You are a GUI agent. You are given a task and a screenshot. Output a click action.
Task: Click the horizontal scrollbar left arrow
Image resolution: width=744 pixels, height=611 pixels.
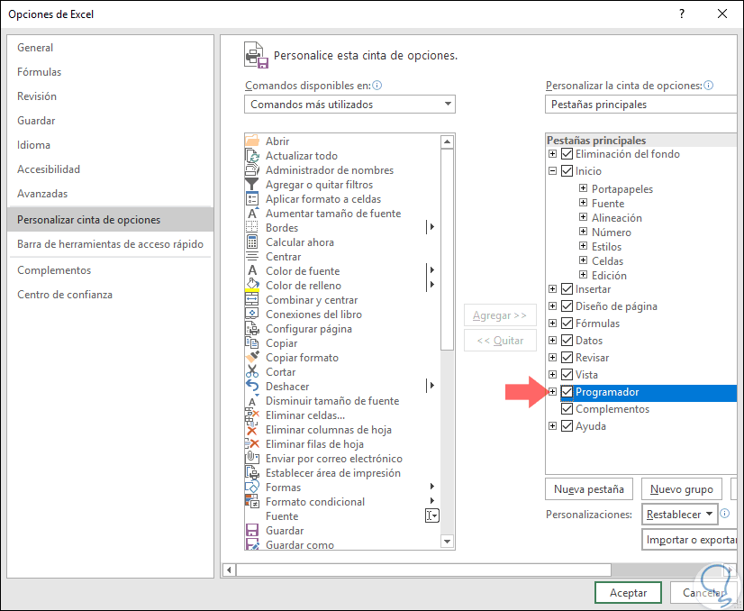tap(229, 570)
